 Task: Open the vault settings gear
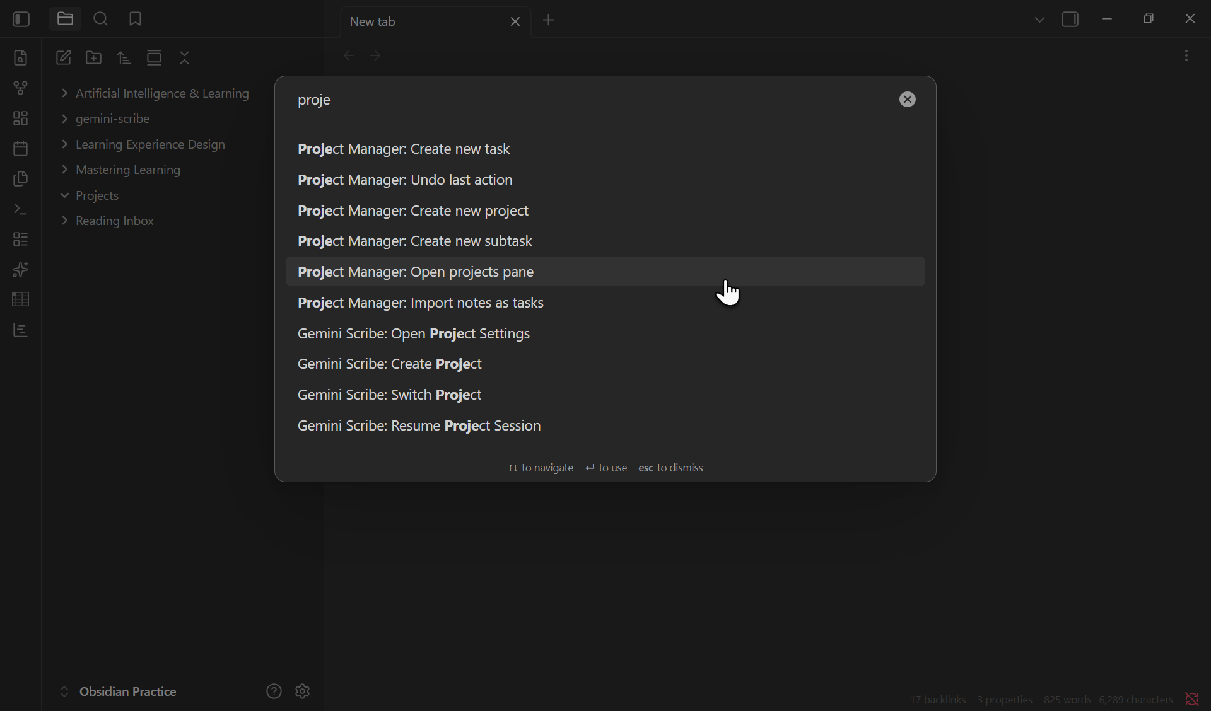[303, 691]
